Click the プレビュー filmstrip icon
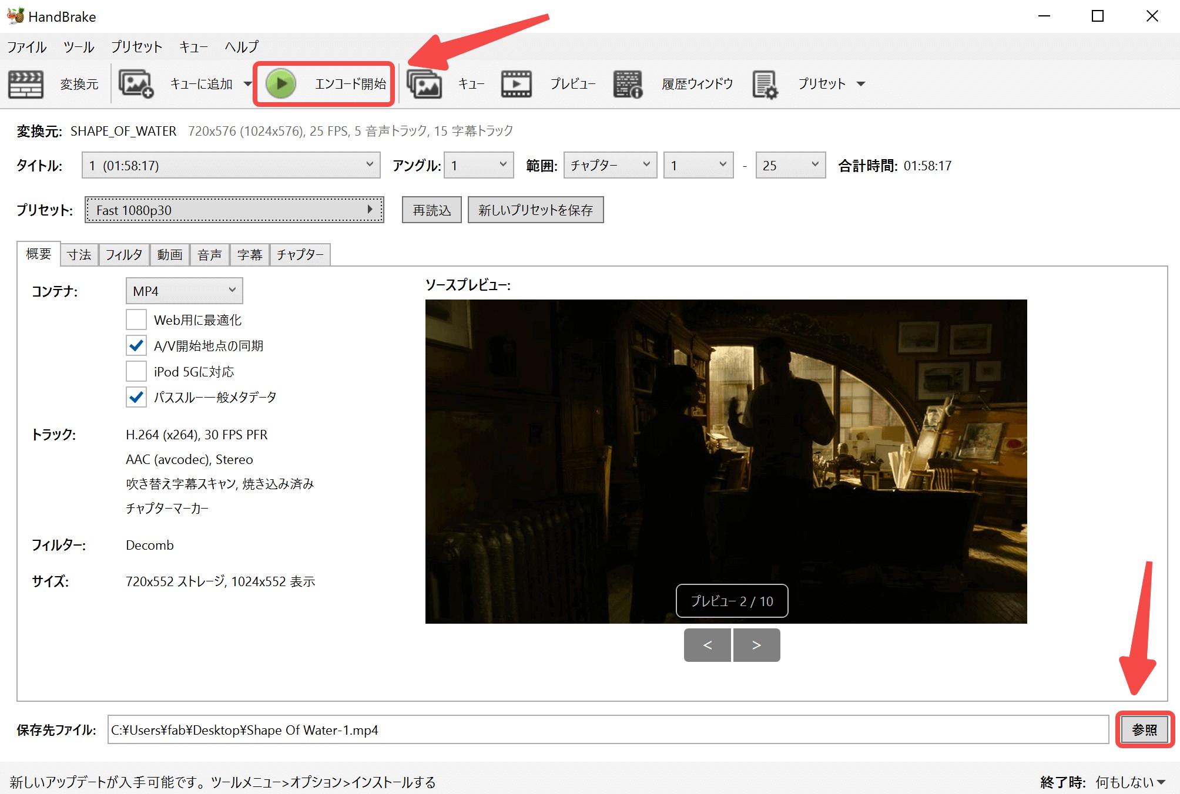Viewport: 1180px width, 794px height. click(x=517, y=84)
